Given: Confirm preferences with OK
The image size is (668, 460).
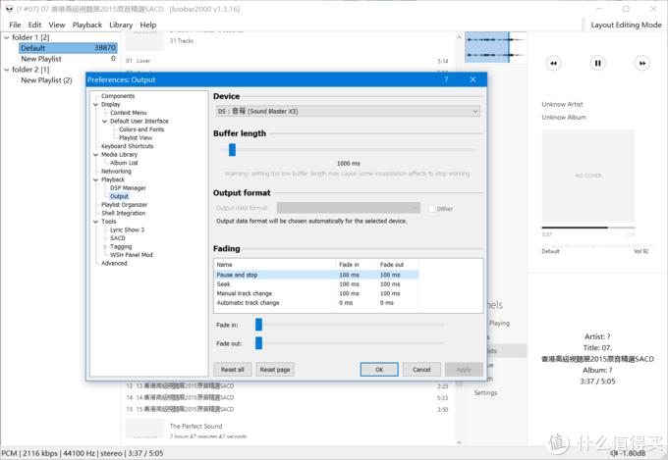Looking at the screenshot, I should click(x=379, y=370).
